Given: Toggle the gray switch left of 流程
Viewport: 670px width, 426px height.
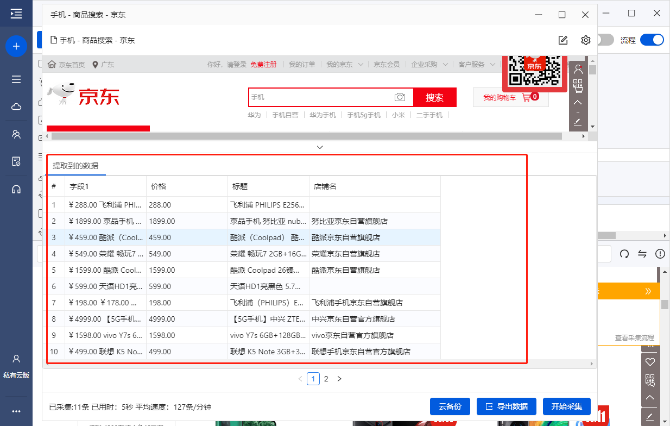Looking at the screenshot, I should pyautogui.click(x=605, y=40).
